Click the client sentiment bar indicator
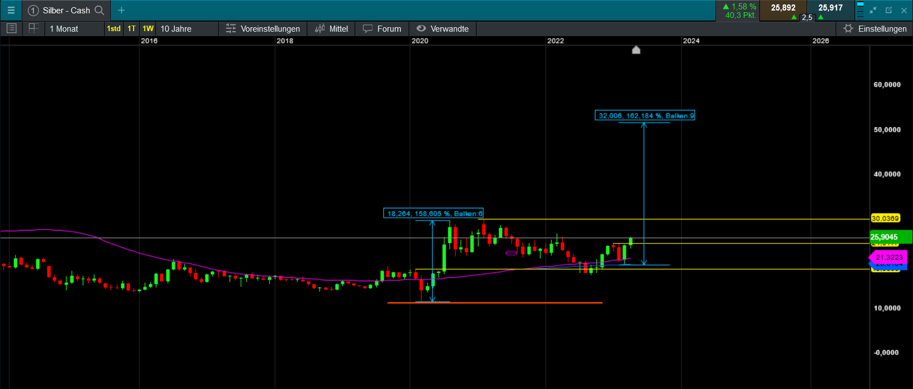Image resolution: width=913 pixels, height=389 pixels. pos(860,11)
